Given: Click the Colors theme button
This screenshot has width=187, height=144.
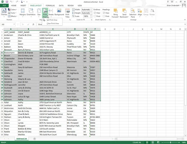Looking at the screenshot, I should click(x=13, y=9).
